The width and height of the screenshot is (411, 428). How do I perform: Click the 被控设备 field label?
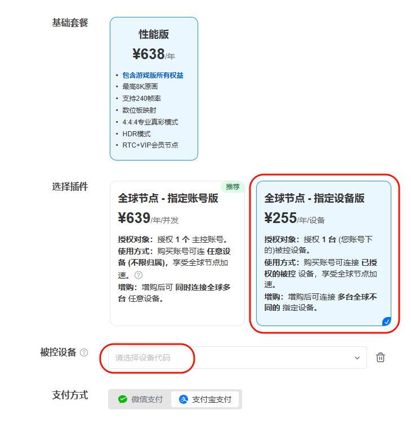[58, 353]
